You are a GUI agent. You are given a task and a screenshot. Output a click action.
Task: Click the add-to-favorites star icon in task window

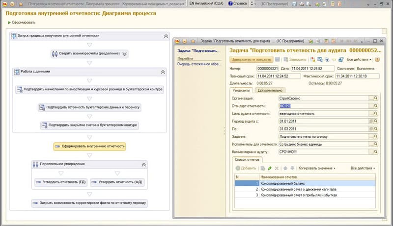[x=311, y=41]
